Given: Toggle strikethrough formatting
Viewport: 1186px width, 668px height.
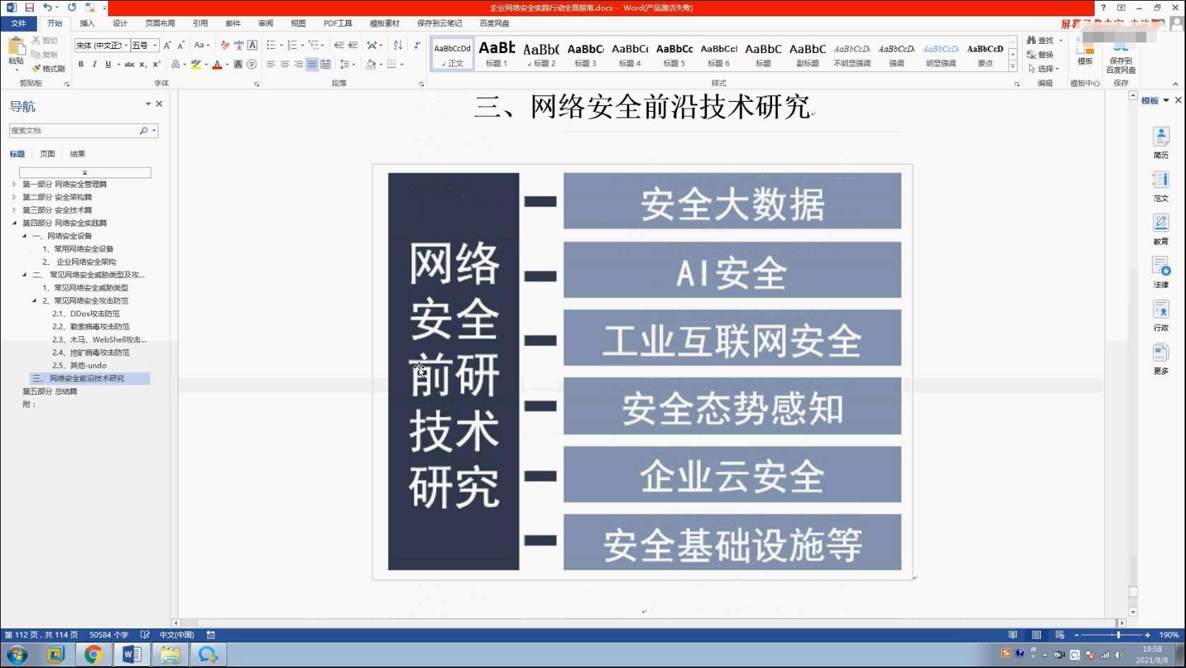Looking at the screenshot, I should point(129,64).
